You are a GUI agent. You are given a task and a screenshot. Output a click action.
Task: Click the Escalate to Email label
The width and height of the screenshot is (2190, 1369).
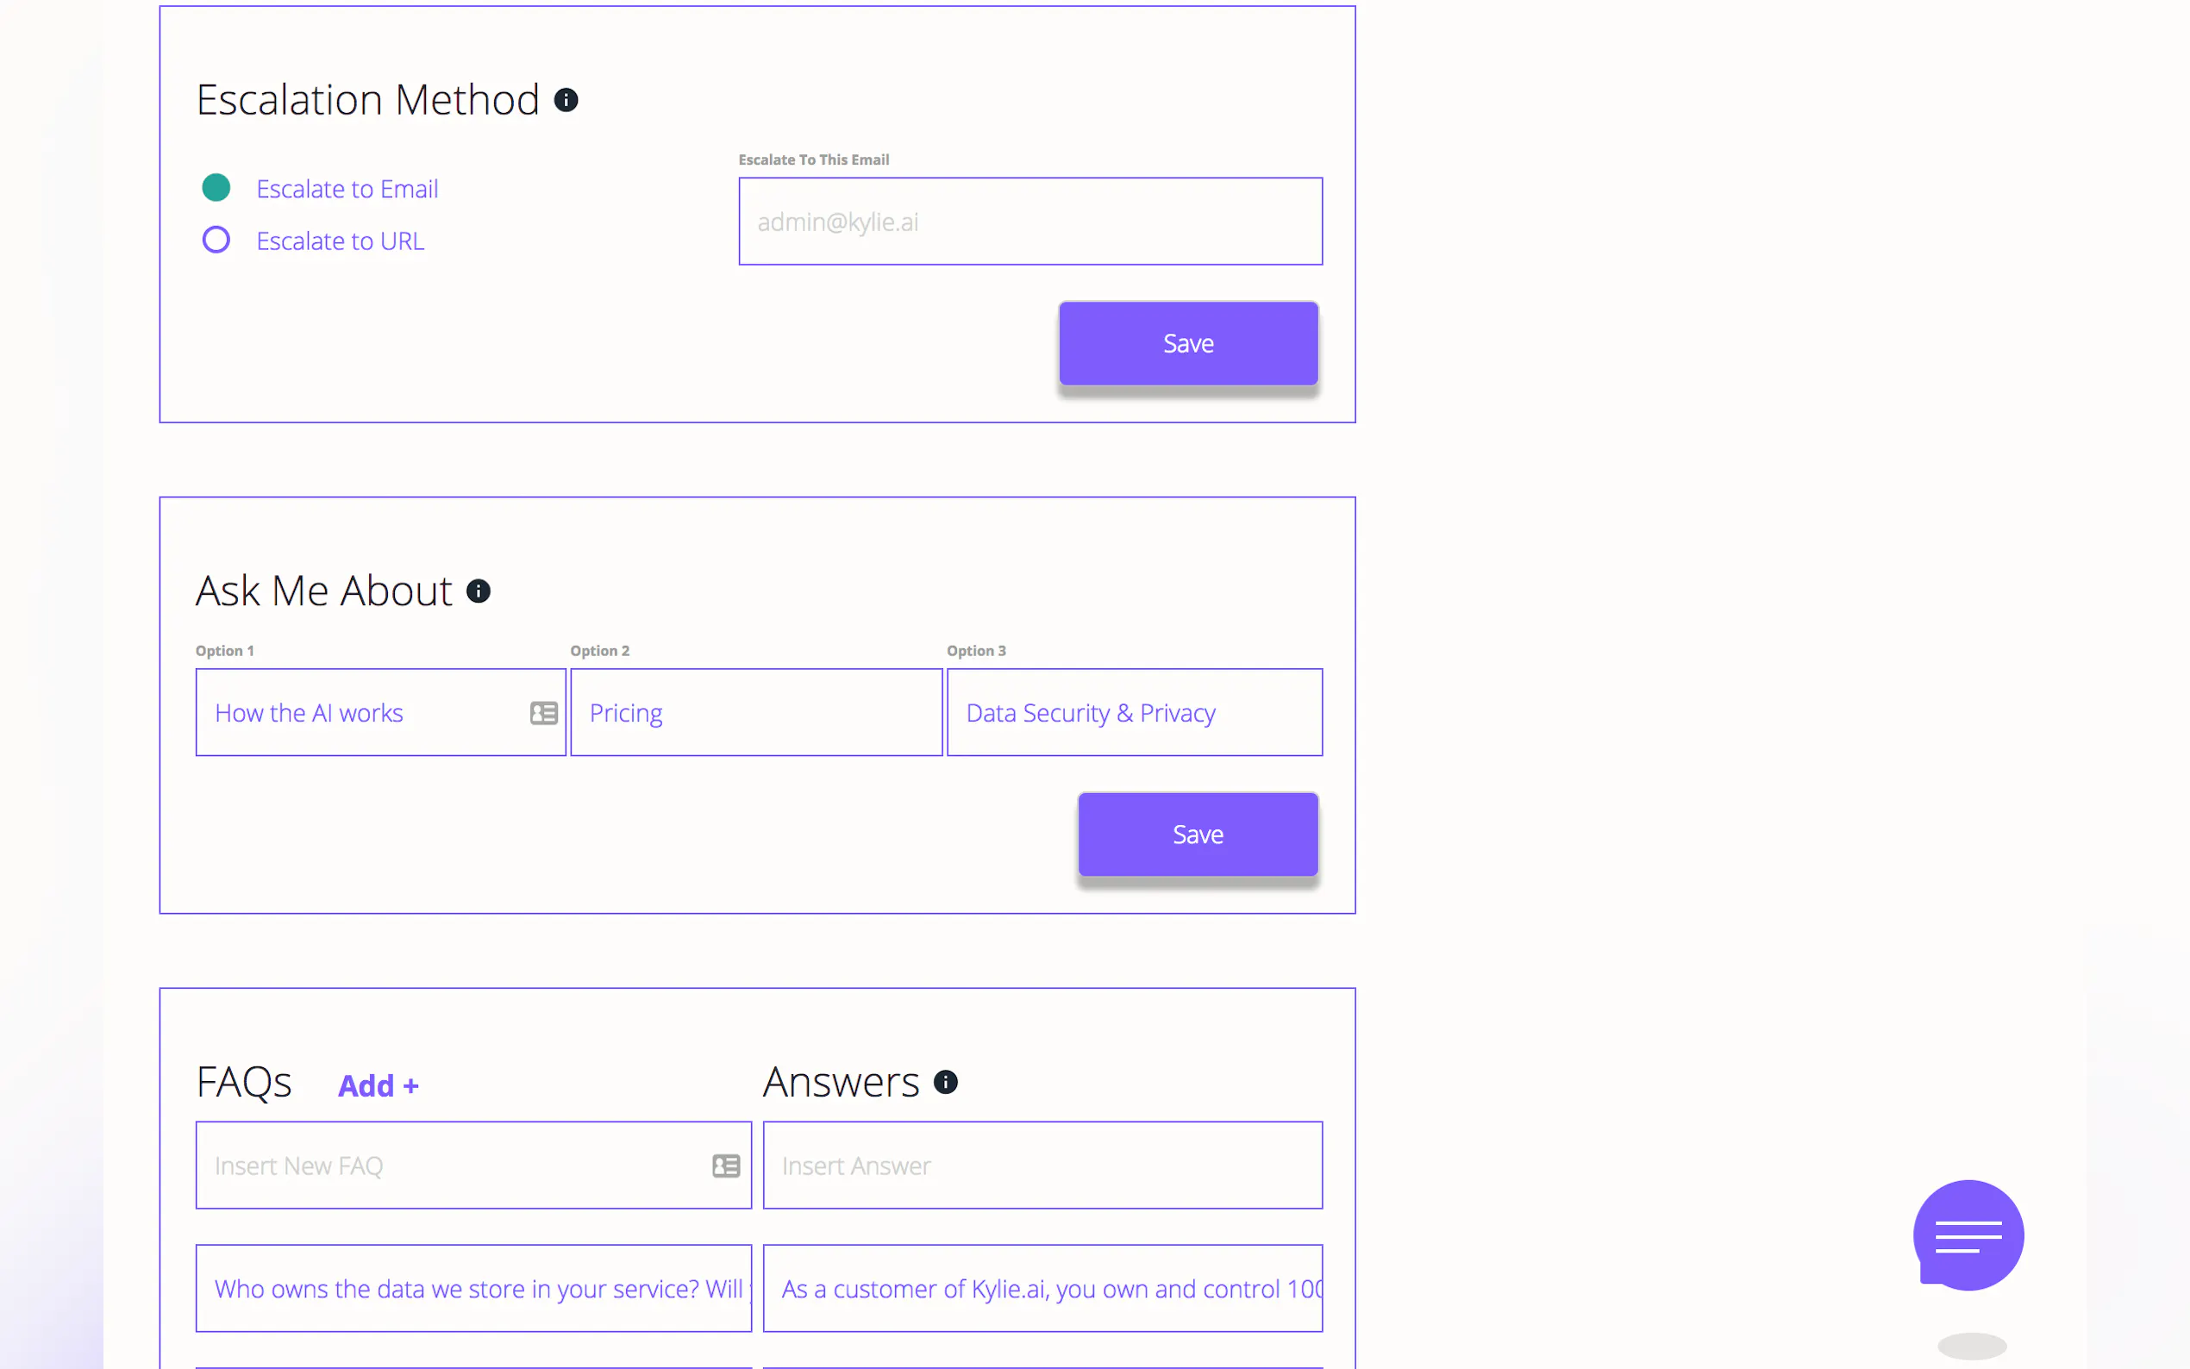point(347,190)
